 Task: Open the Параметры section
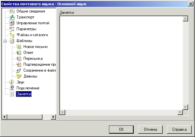26,29
